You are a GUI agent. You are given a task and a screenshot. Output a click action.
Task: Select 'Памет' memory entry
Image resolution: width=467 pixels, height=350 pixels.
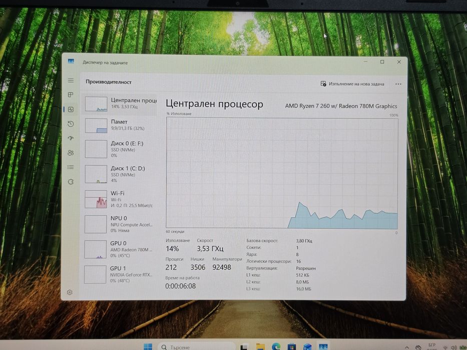(120, 125)
